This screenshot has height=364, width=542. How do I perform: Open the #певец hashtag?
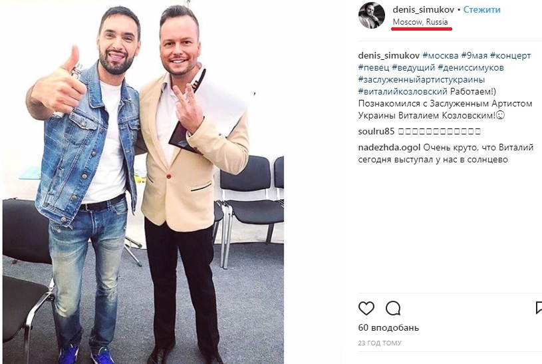[374, 67]
